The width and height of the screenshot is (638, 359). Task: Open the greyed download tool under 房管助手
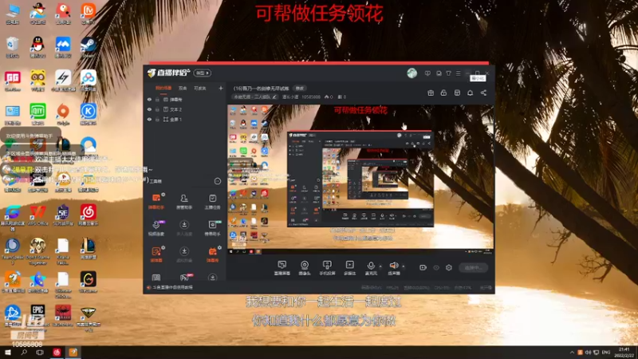point(184,227)
